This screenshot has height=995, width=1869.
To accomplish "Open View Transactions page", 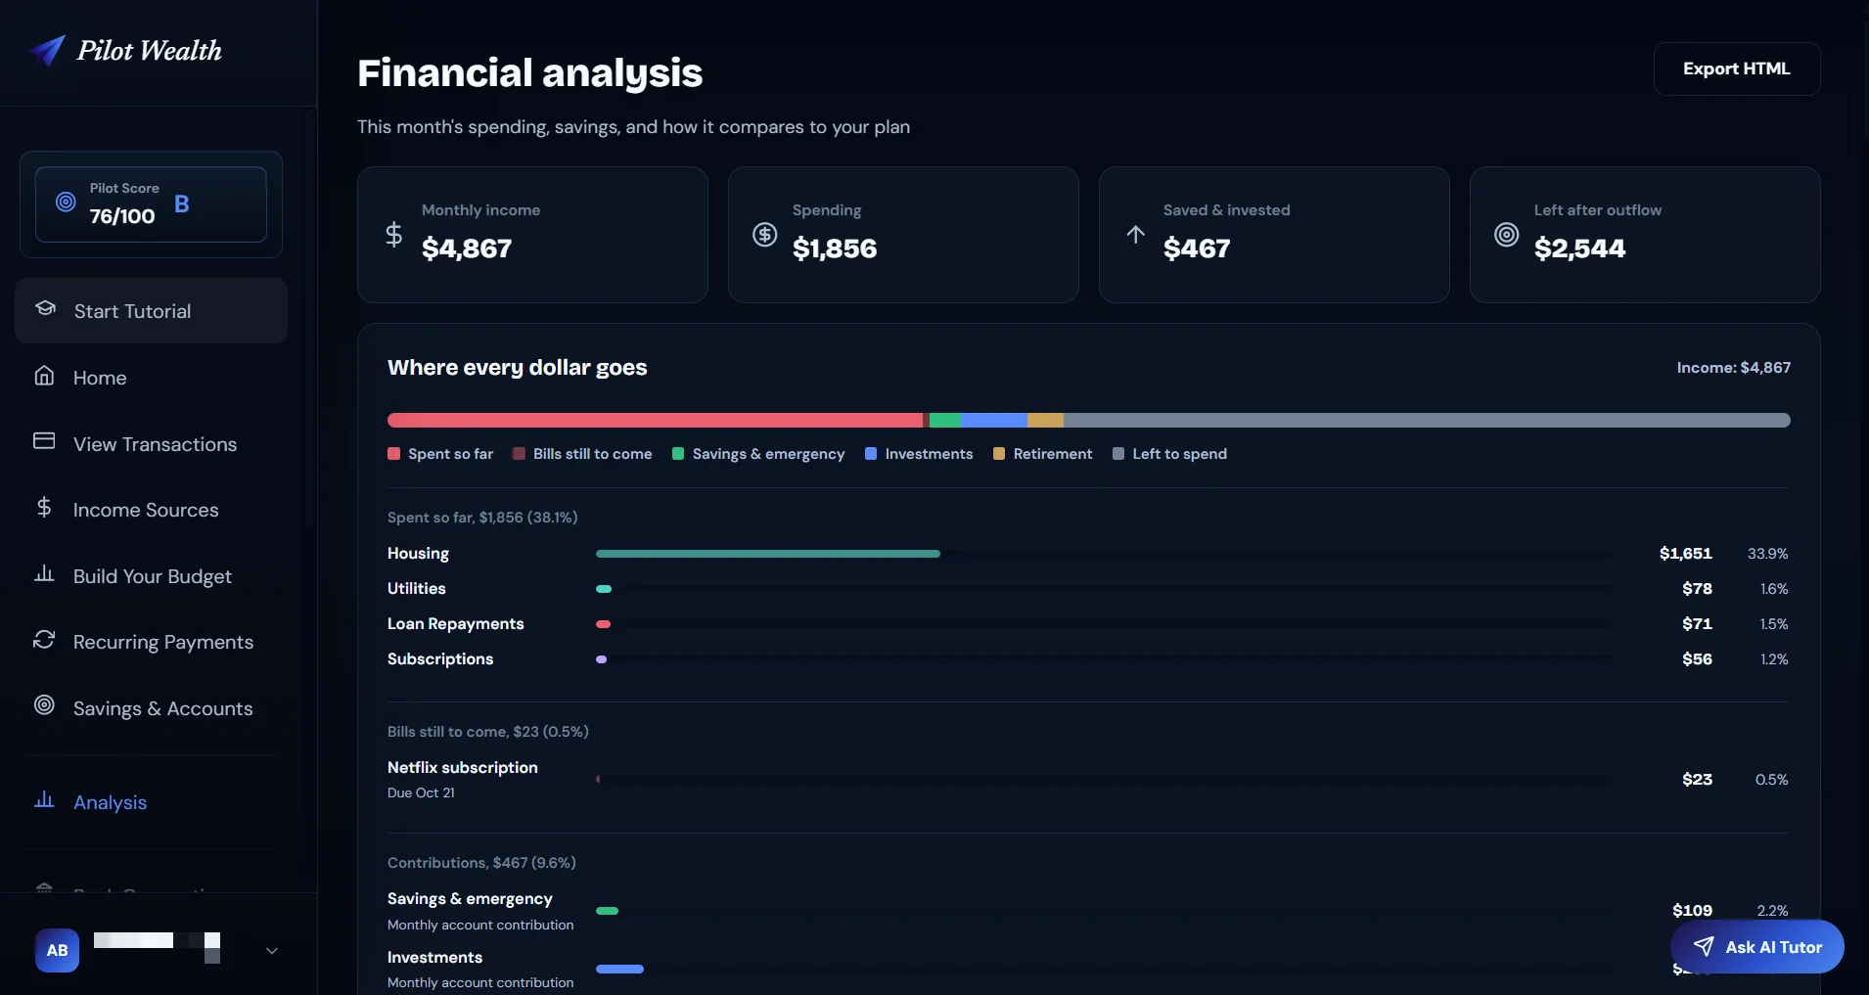I will [x=151, y=444].
